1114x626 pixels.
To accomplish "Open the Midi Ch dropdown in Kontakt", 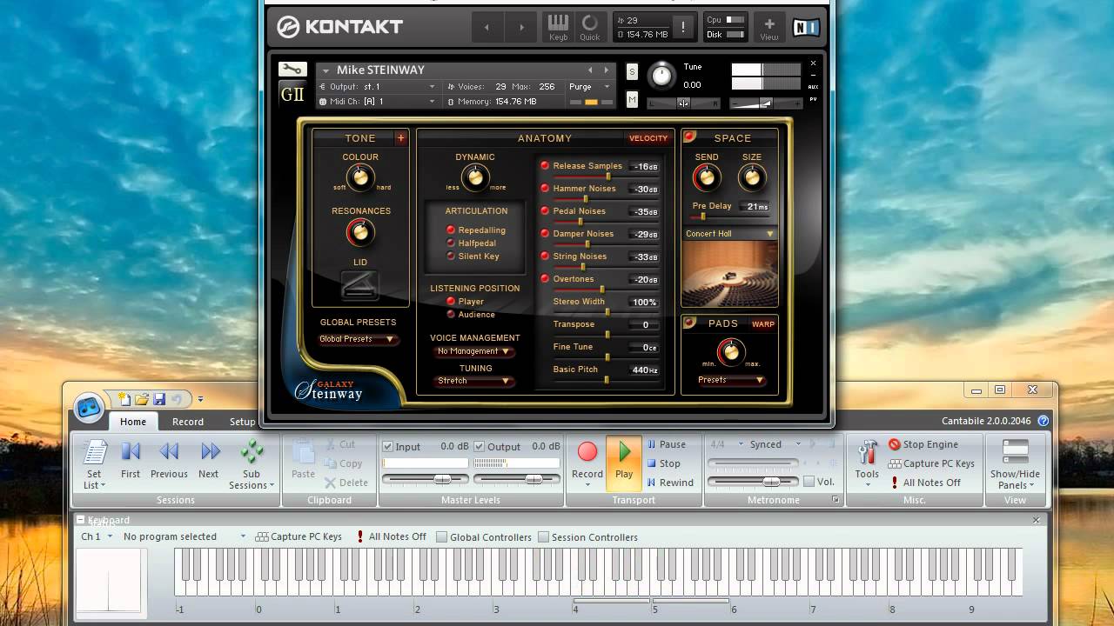I will click(x=379, y=102).
